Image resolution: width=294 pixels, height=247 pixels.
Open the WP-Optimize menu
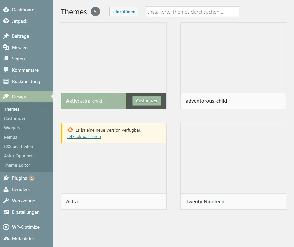pyautogui.click(x=27, y=227)
